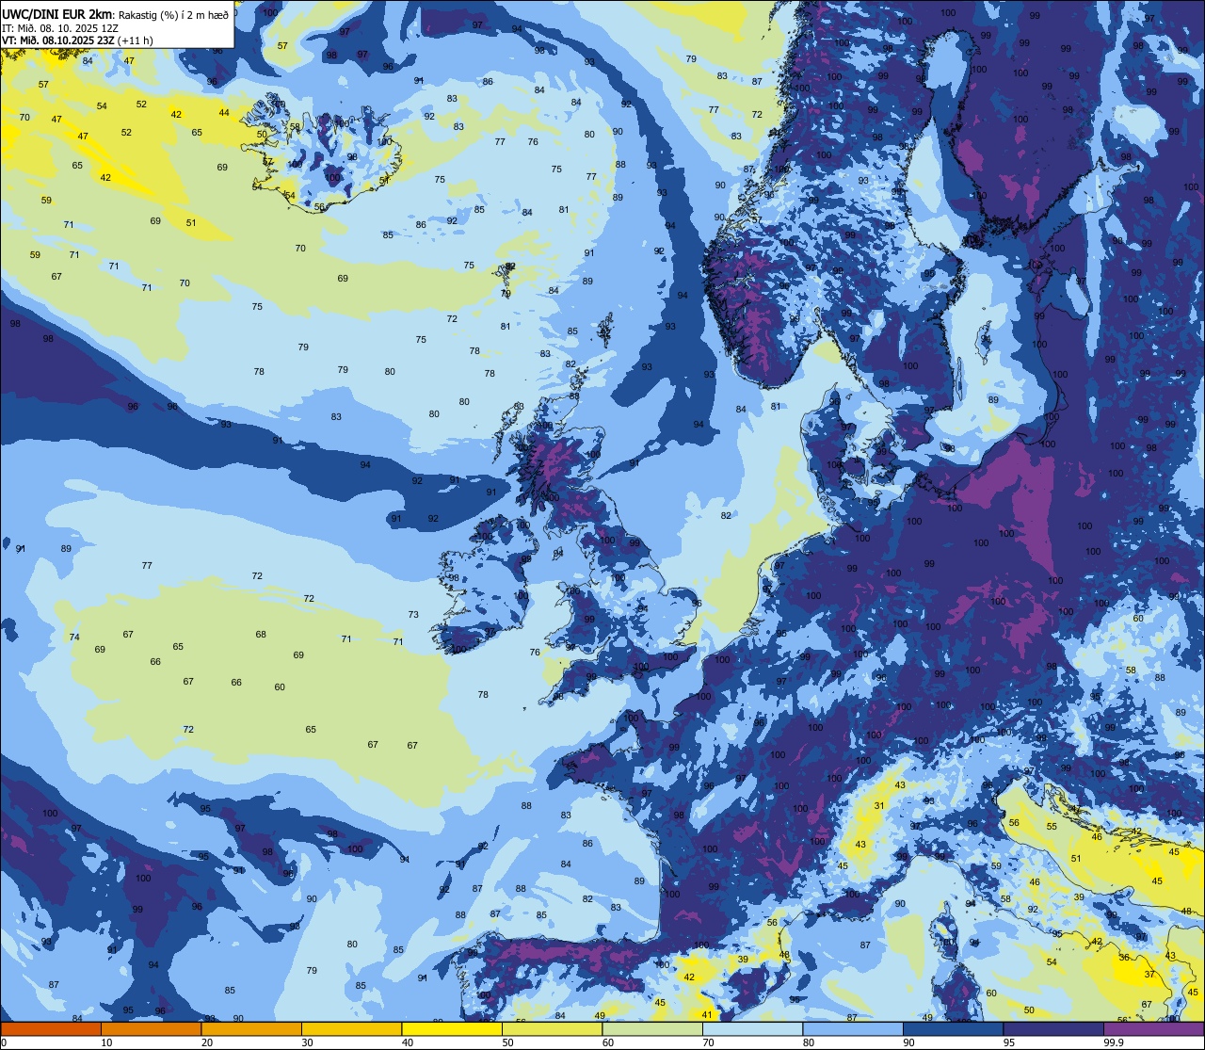The image size is (1205, 1050).
Task: Click the 'IT: Mið. 08. 10. 2025 12Z' line
Action: pos(60,28)
